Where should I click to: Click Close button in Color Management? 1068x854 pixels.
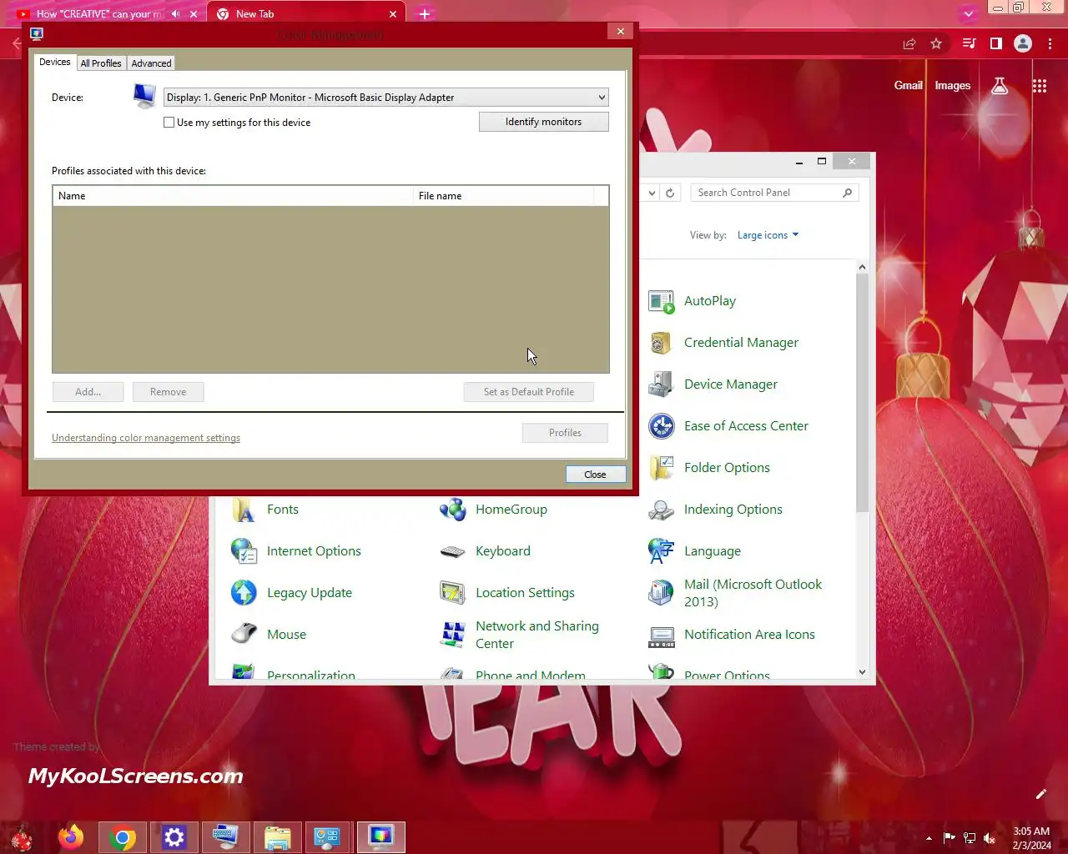click(596, 475)
